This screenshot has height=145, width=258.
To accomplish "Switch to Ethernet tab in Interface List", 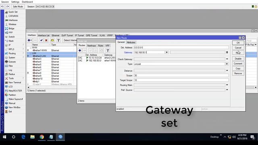I will (x=56, y=35).
